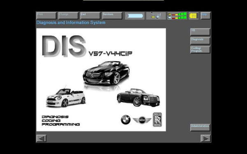Click the diagnostic head connection status icon
The width and height of the screenshot is (247, 154).
point(156,16)
